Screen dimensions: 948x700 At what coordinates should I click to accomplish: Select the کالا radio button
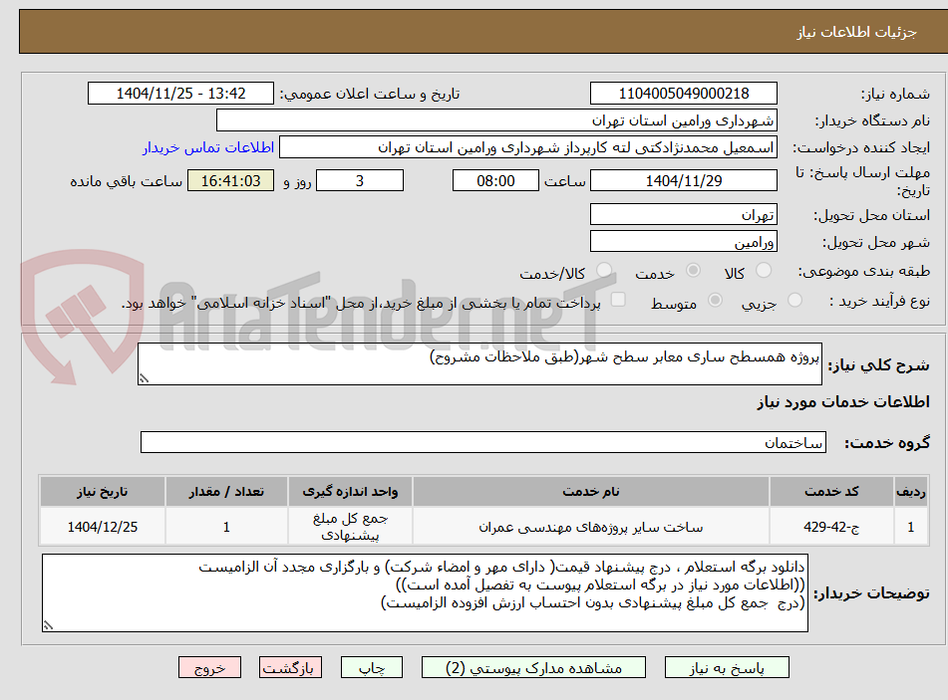tap(764, 271)
